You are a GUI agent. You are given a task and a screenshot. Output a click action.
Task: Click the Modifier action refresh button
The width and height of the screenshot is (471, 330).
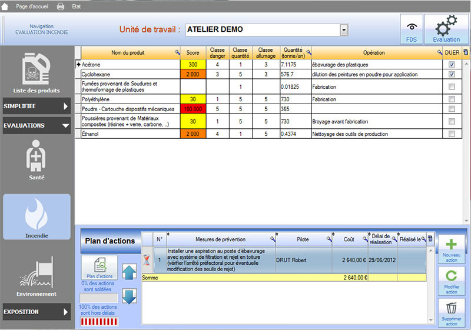coord(452,281)
